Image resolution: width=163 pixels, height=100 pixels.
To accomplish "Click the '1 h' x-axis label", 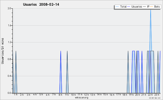I will (x=16, y=95).
